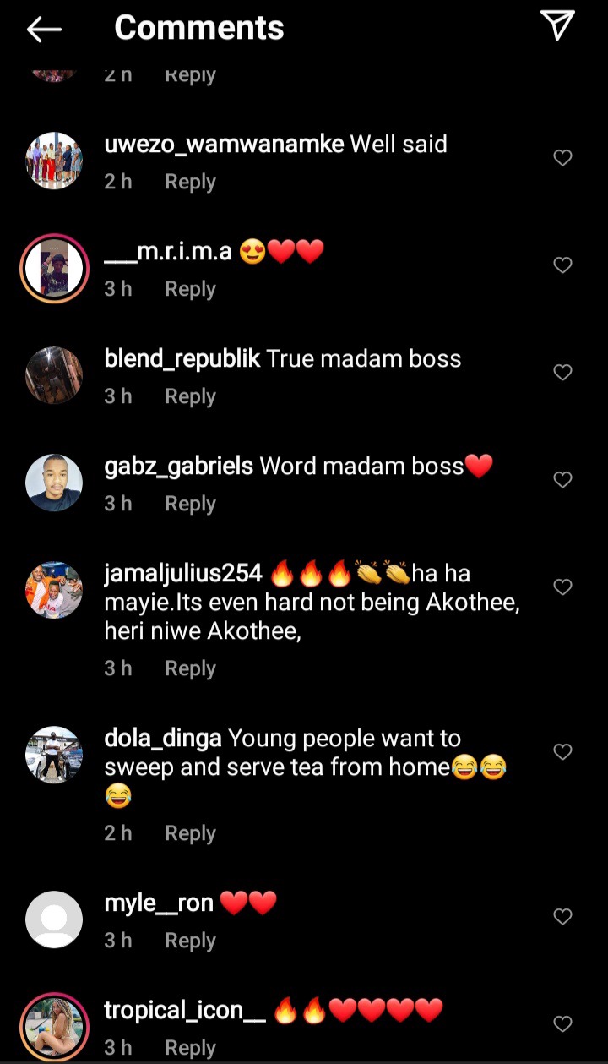Like gabz_gabriels' comment heart icon

tap(562, 480)
